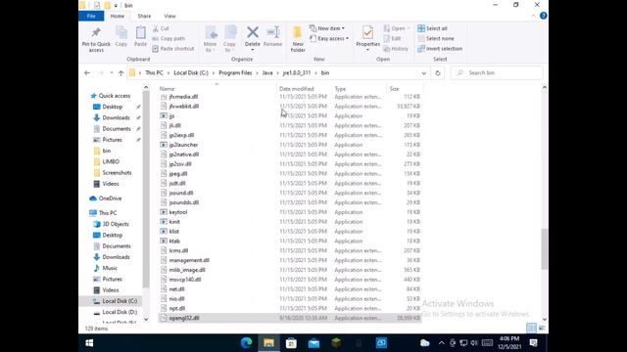The width and height of the screenshot is (627, 352).
Task: Open notification center icon
Action: pos(533,343)
